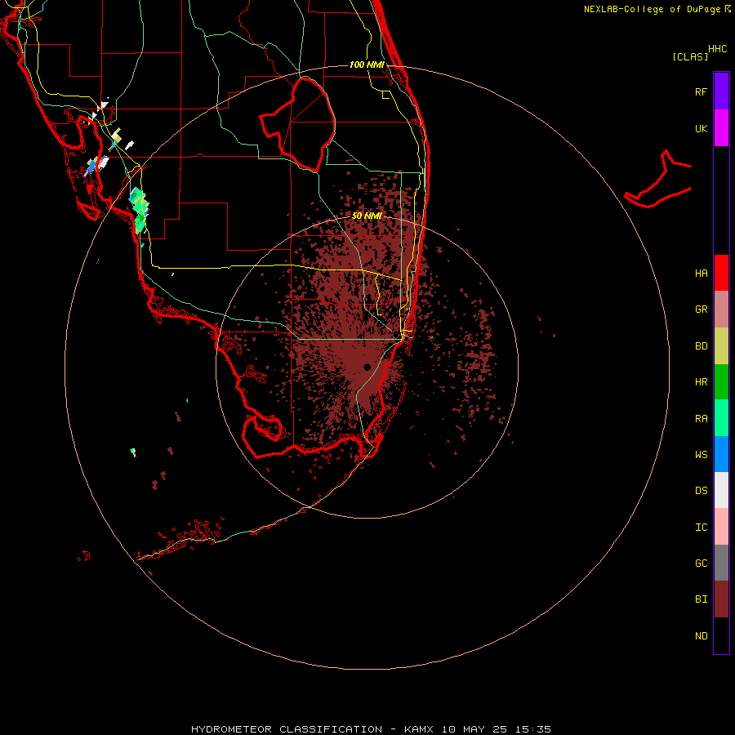Click the "HYDROMETEOR CLASSIFICATION - KAMX" caption

312,729
